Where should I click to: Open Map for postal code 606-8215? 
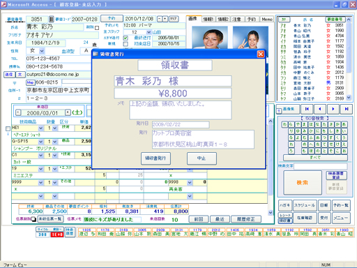[30, 82]
